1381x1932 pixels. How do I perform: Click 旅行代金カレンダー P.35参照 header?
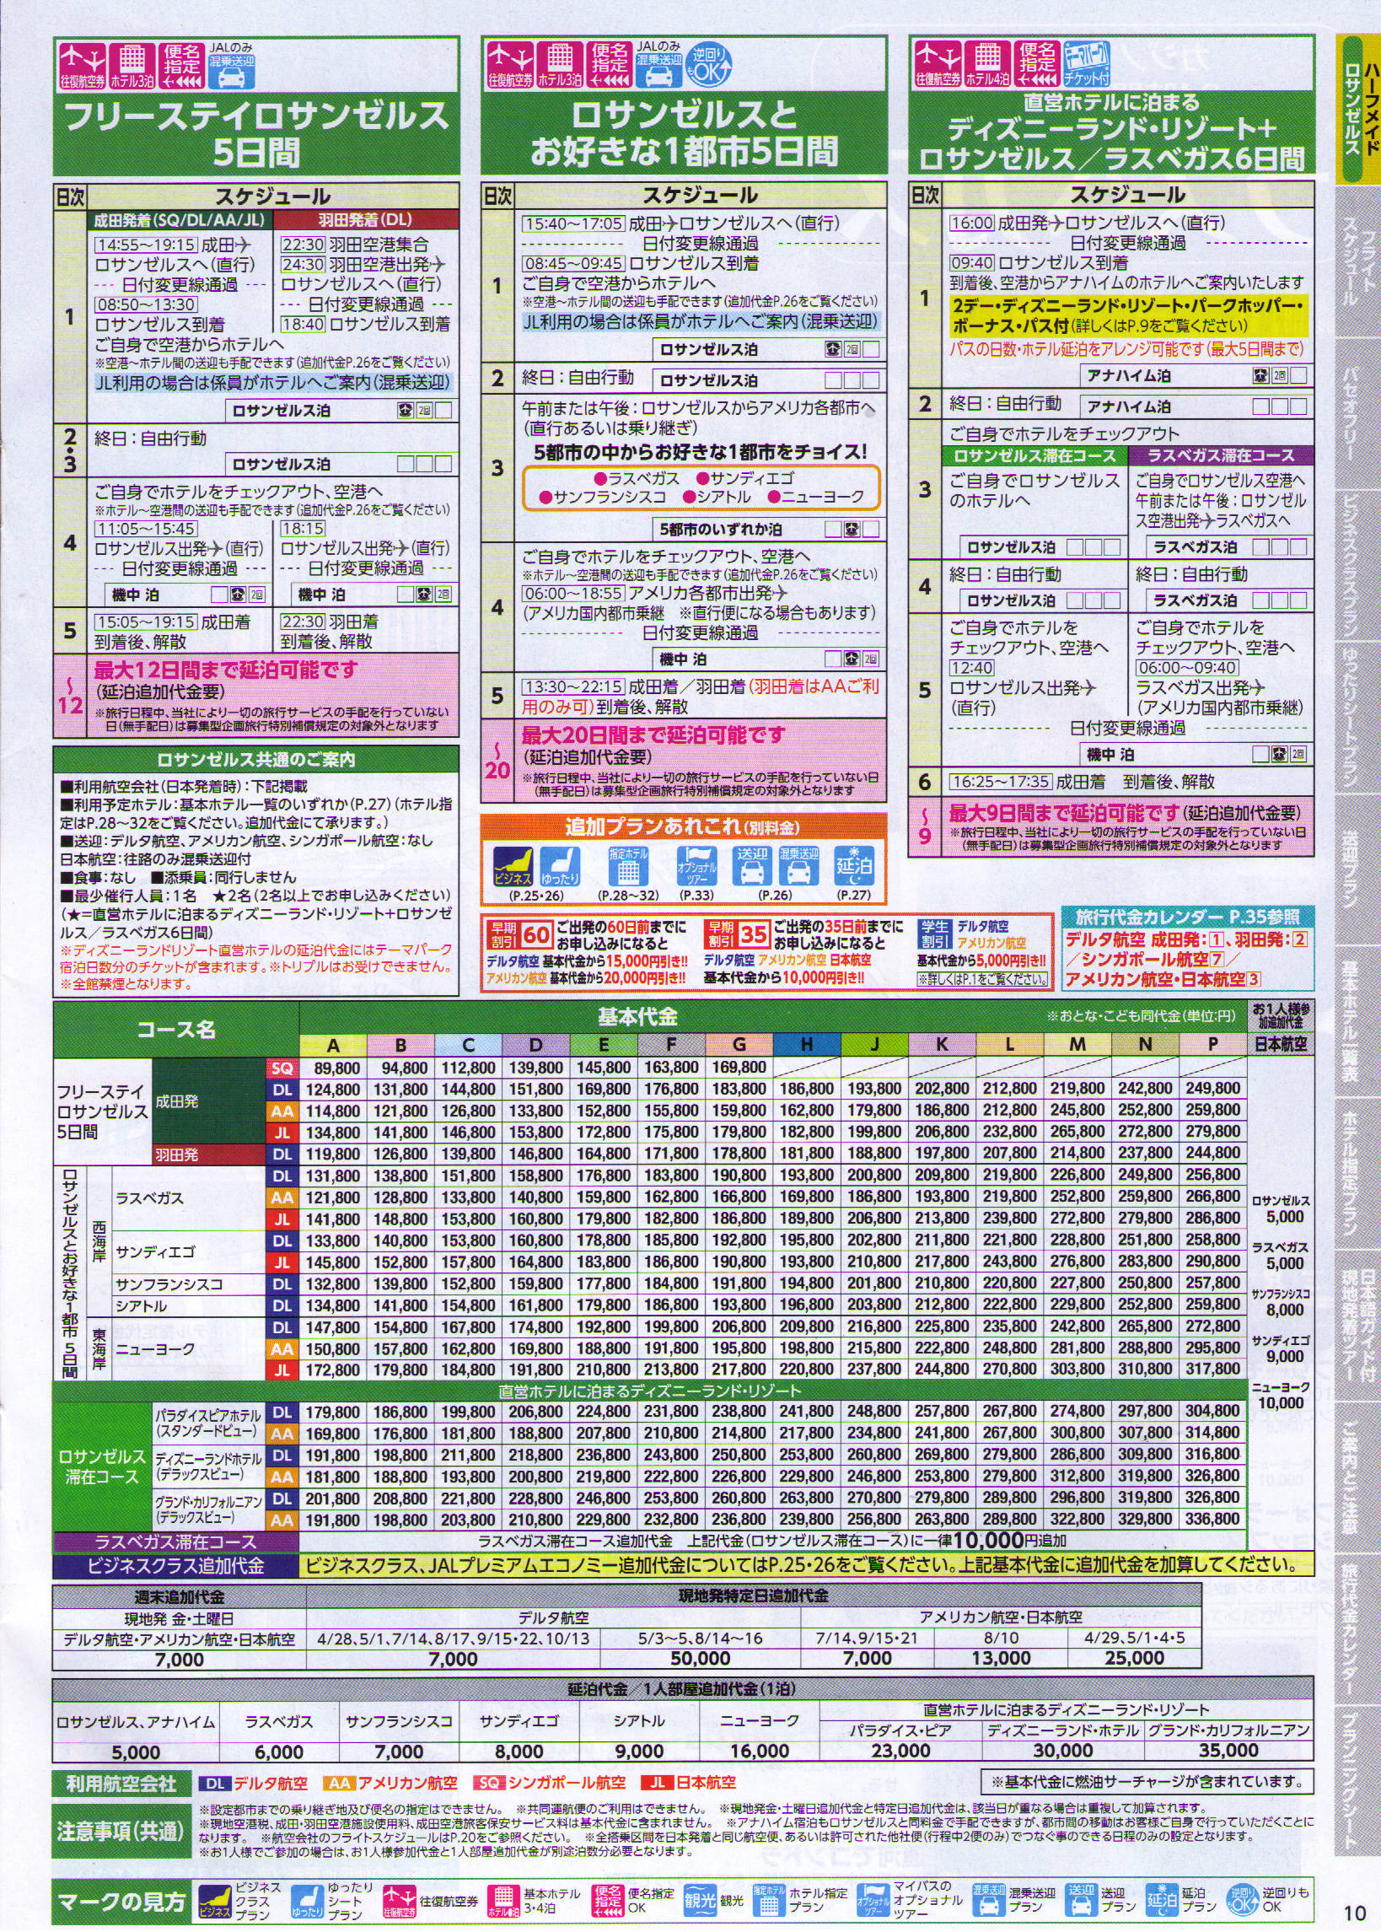click(1186, 918)
